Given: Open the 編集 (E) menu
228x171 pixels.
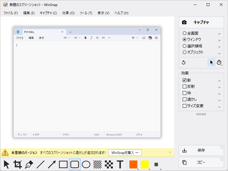Looking at the screenshot, I should pos(29,13).
